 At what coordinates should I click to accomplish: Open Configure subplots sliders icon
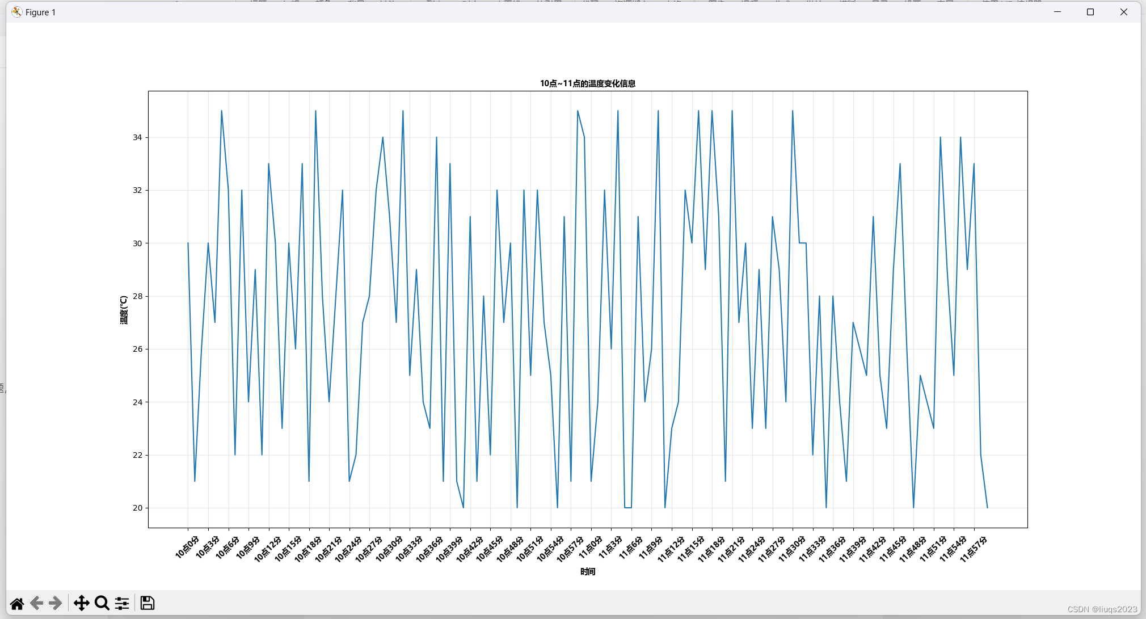pyautogui.click(x=122, y=603)
